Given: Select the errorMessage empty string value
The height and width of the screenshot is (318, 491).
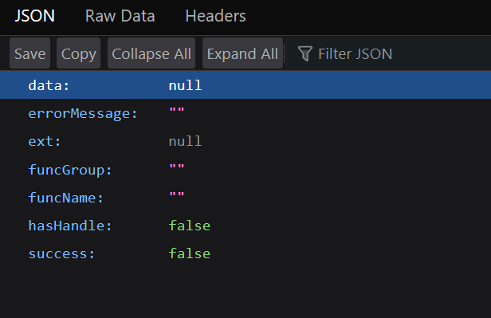Looking at the screenshot, I should coord(177,111).
